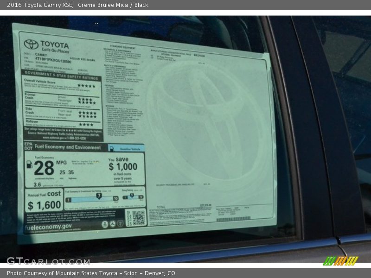
Task: Click the Gasoline Vehicle label
Action: 130,149
